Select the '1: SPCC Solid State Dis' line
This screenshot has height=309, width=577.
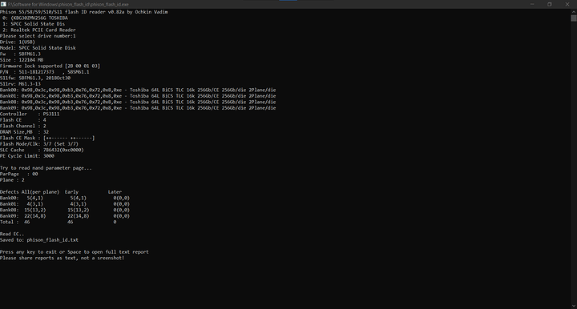pos(34,24)
